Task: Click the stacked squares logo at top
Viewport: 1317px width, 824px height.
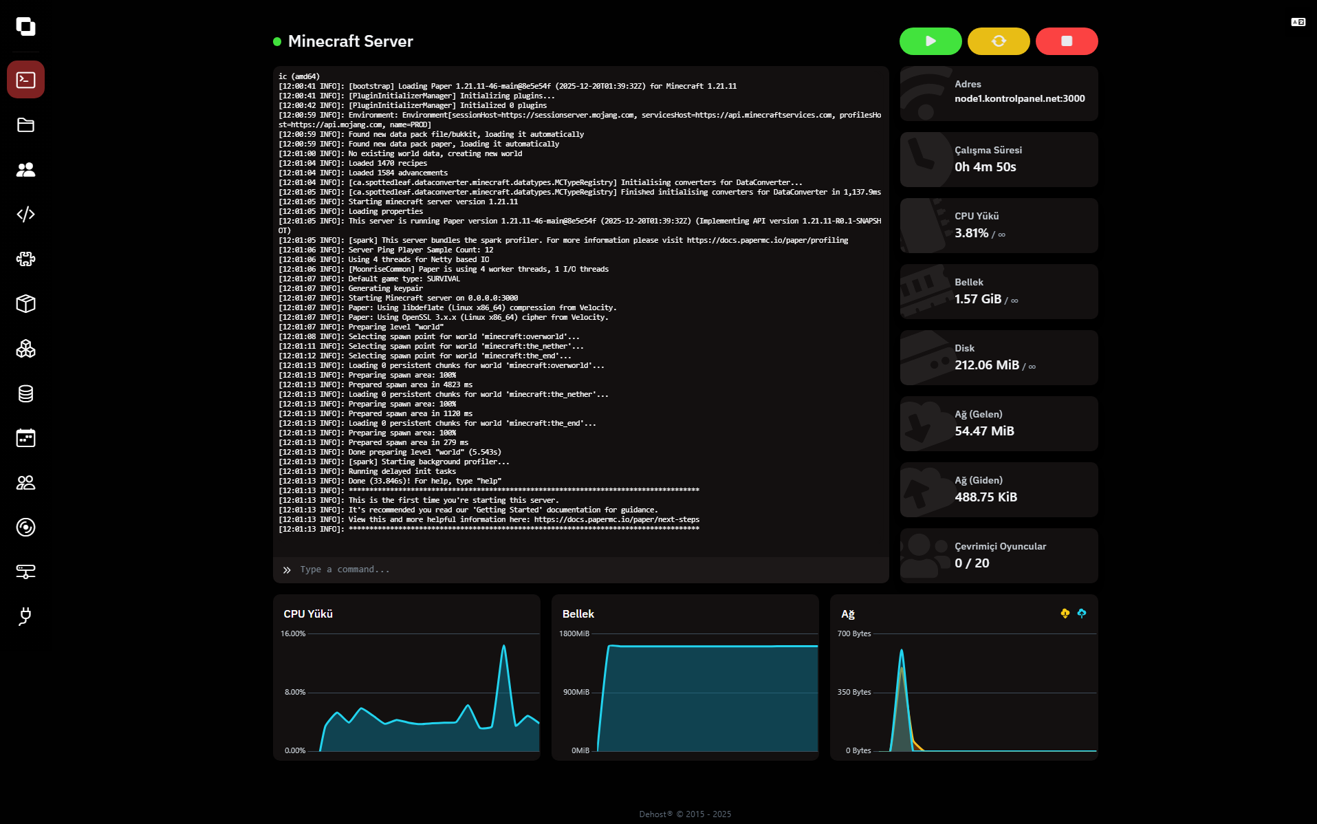Action: click(x=25, y=27)
